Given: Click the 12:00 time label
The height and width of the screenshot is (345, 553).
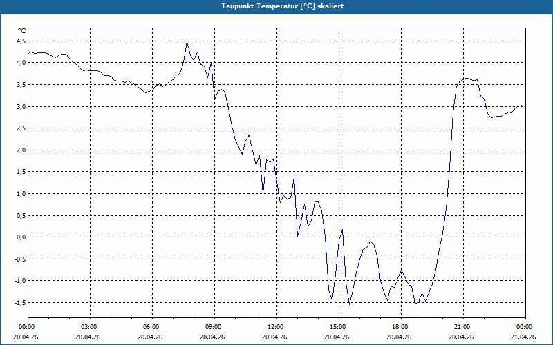Looking at the screenshot, I should (x=277, y=327).
